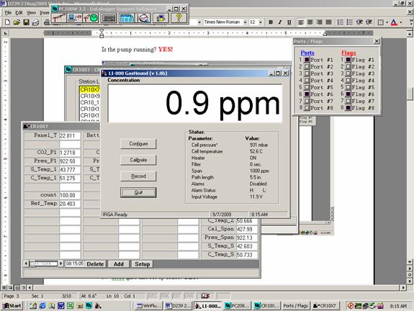Switch to PC208 taskbar button
Screen dimensions: 414x311
(237, 306)
